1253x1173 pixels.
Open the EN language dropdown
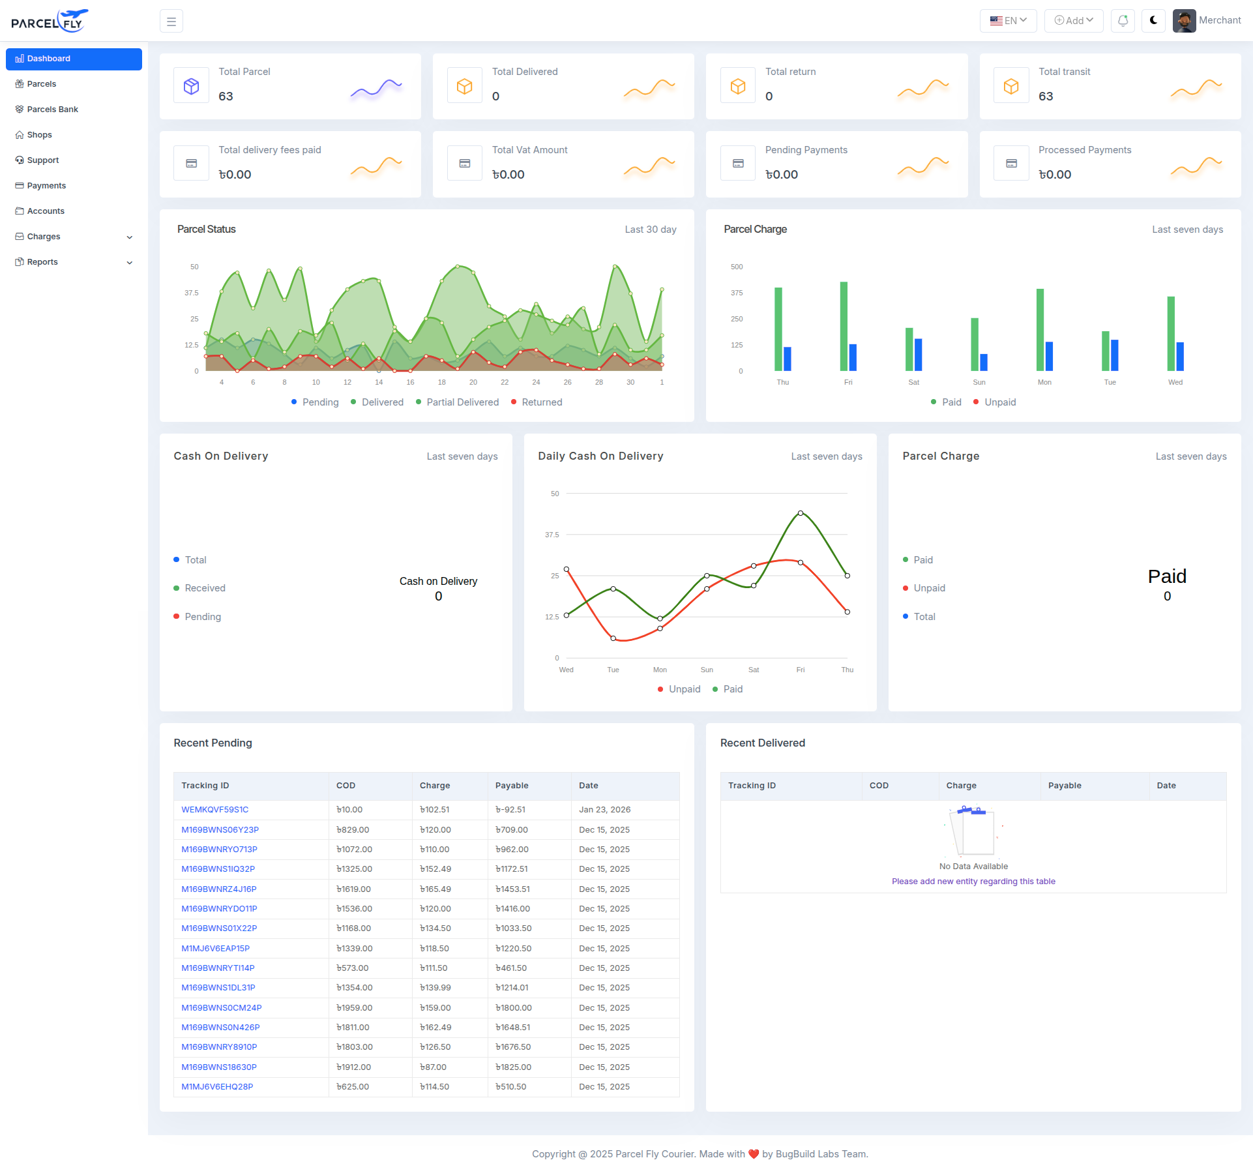pos(1008,20)
